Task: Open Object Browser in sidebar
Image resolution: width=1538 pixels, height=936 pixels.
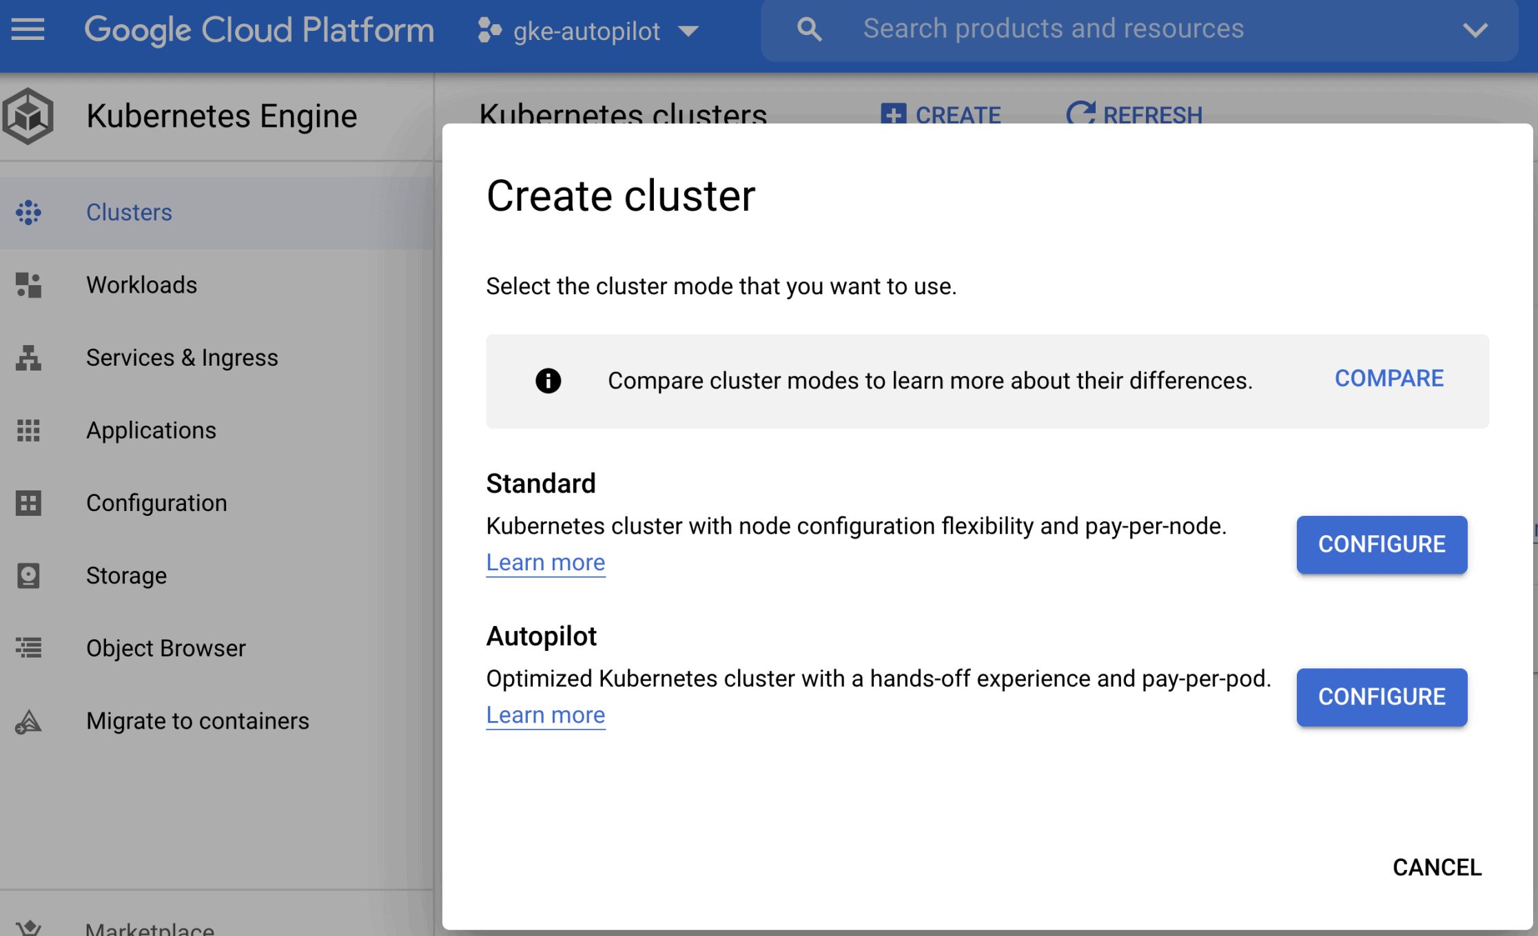Action: pos(165,648)
